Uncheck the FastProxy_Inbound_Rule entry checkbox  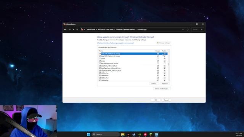pyautogui.click(x=100, y=68)
